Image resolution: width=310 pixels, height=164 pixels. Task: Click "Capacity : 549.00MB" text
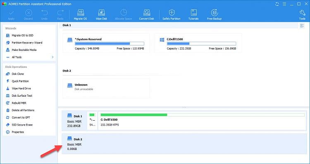(x=87, y=49)
